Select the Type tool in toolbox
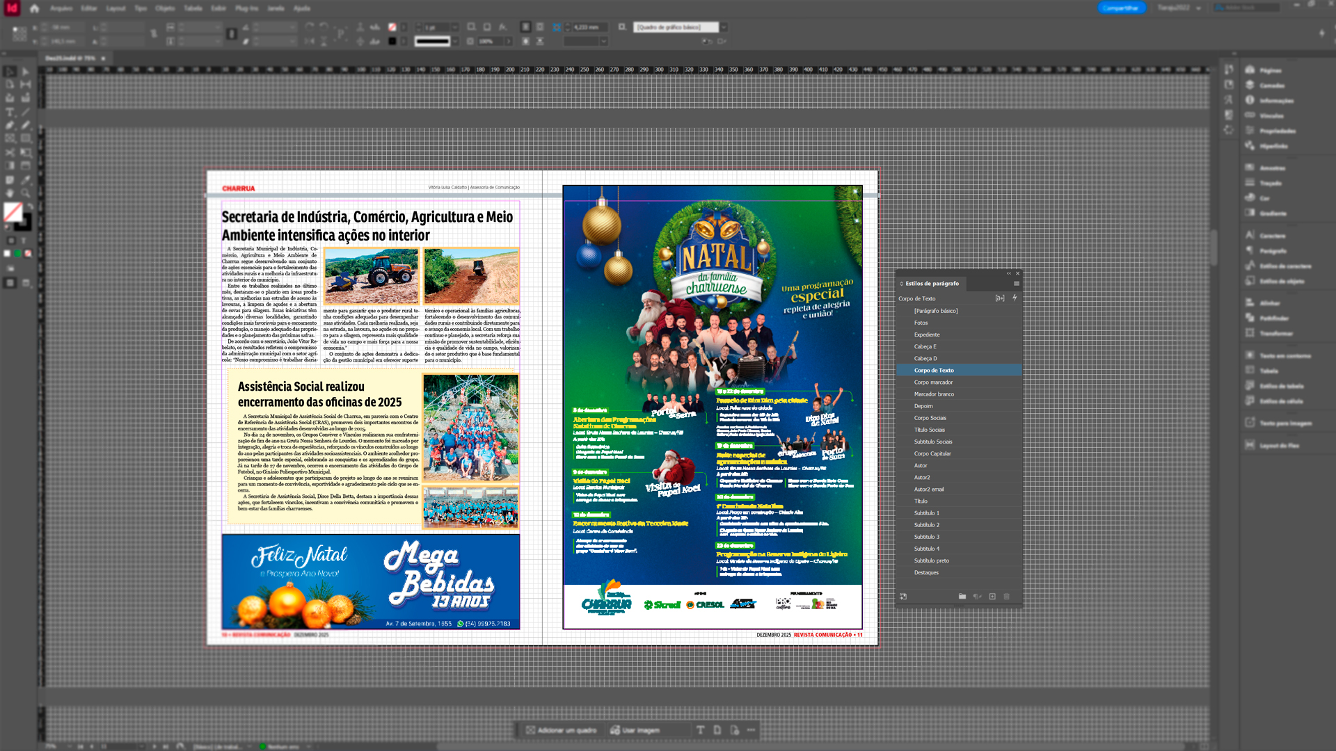The height and width of the screenshot is (751, 1336). [x=10, y=112]
